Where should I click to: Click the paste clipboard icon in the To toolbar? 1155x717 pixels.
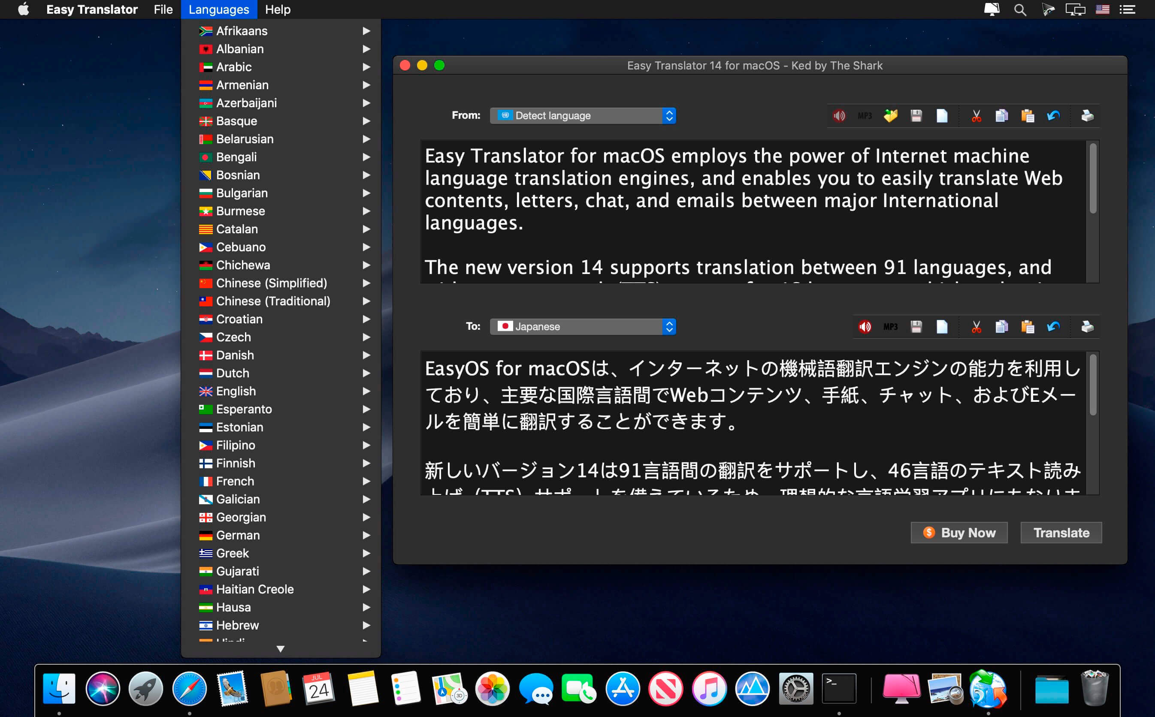point(1028,326)
